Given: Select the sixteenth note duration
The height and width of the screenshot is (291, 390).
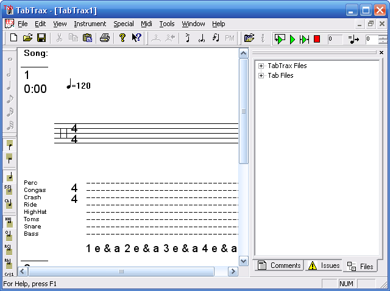Looking at the screenshot, I should point(10,112).
